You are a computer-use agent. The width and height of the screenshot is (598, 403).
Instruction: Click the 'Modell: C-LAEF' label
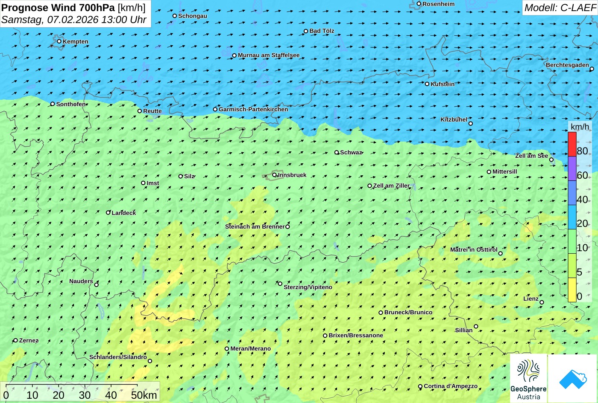pos(560,8)
